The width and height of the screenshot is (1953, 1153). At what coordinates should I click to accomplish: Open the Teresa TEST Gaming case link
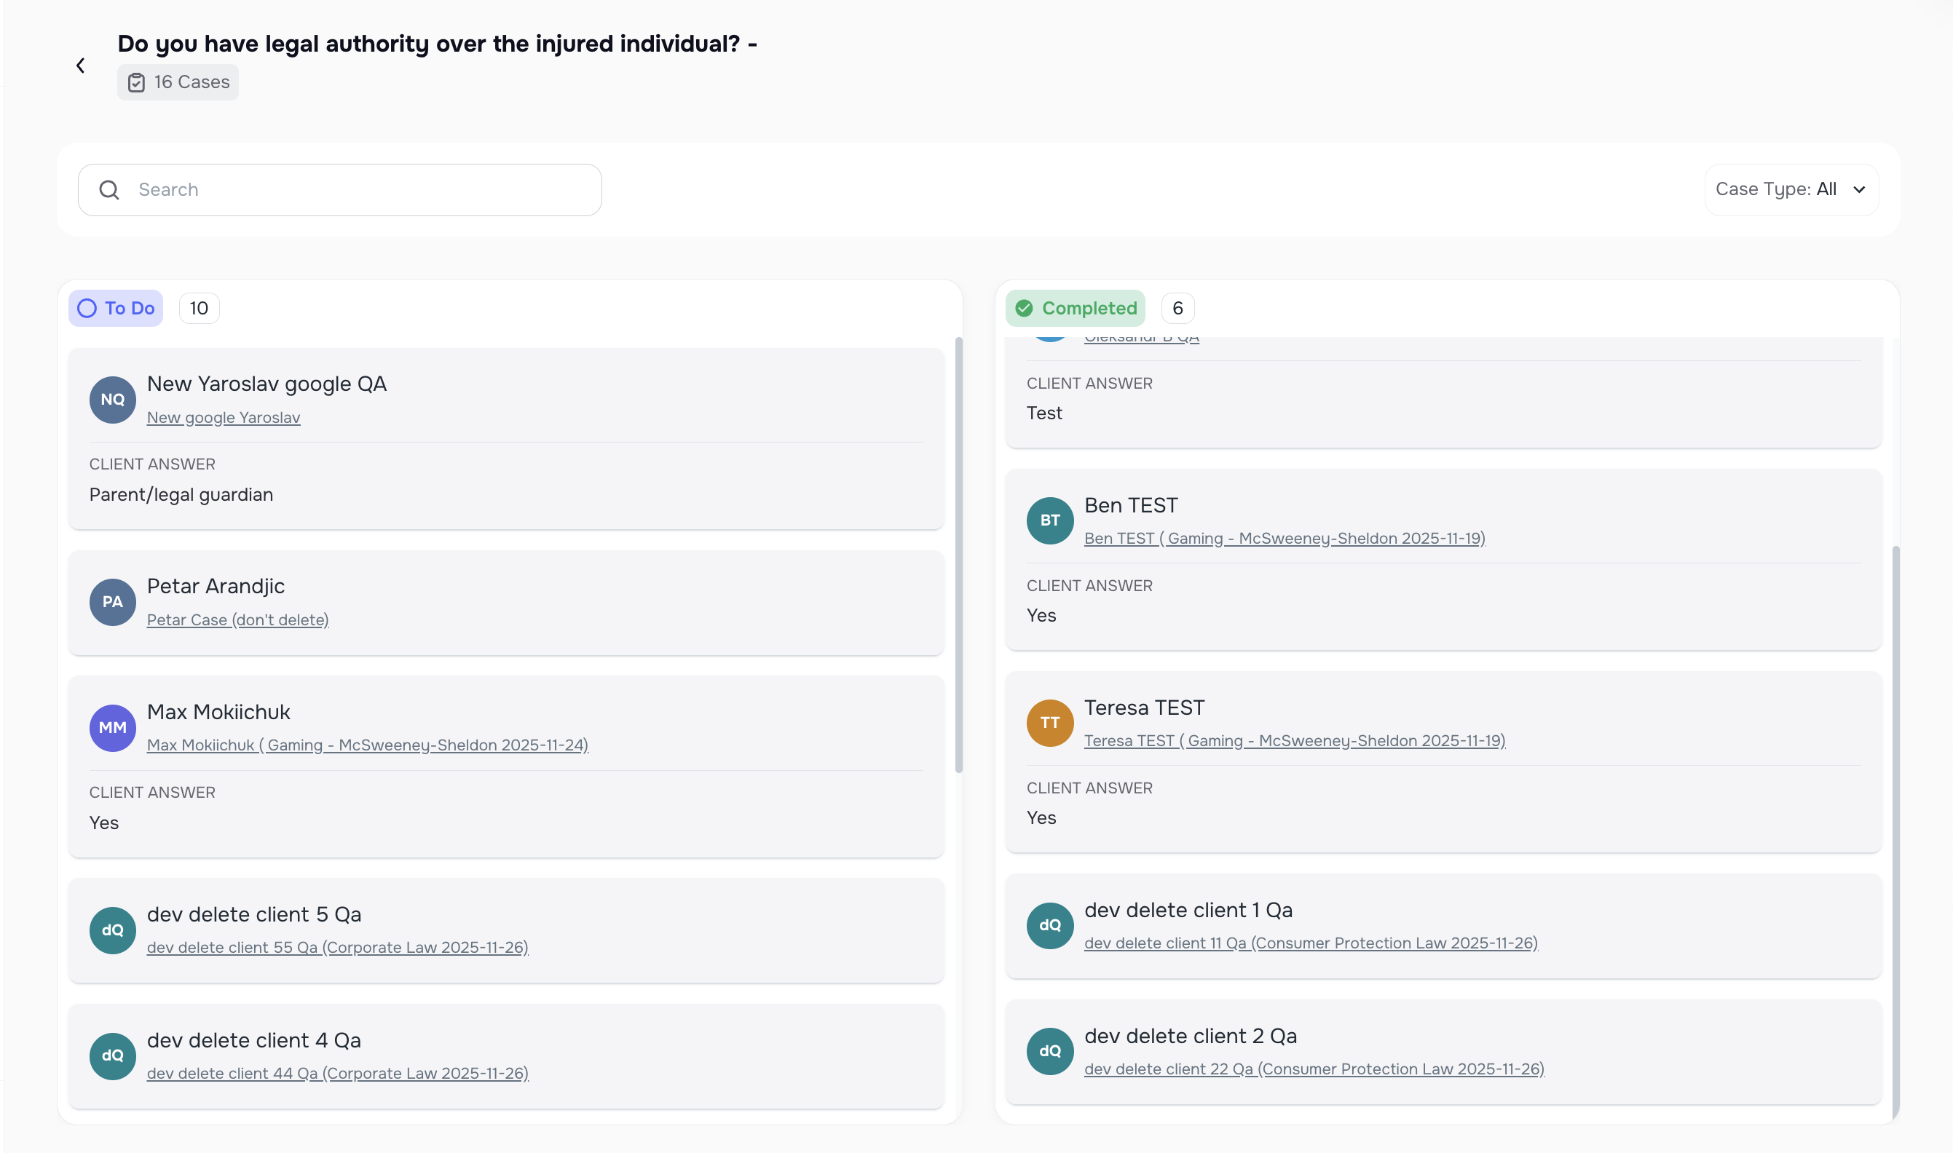click(1294, 741)
